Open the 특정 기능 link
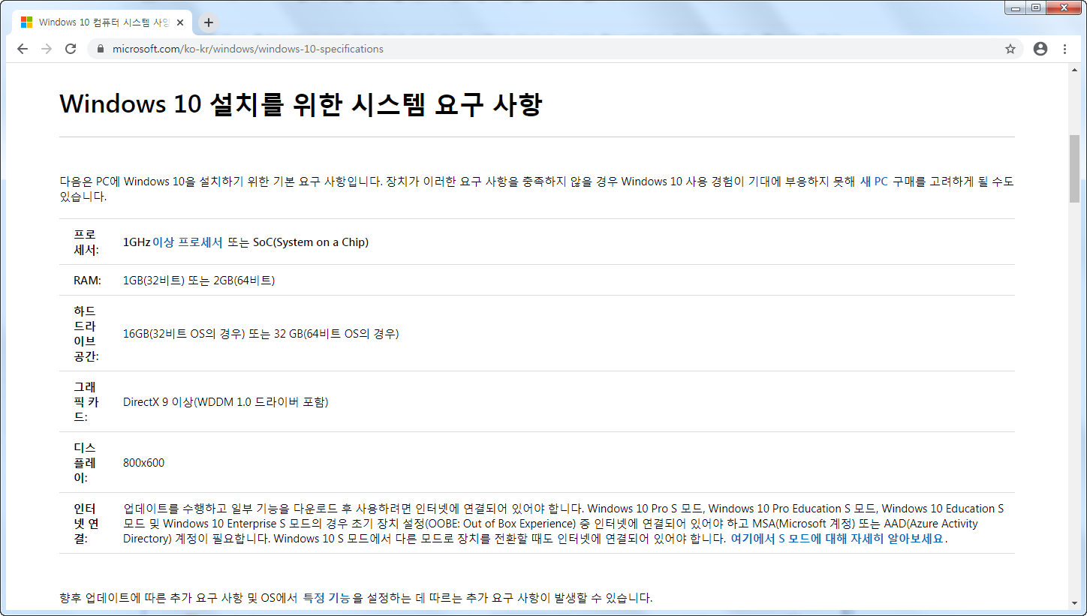 326,598
